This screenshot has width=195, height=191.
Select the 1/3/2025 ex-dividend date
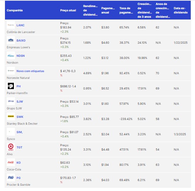(x=180, y=134)
